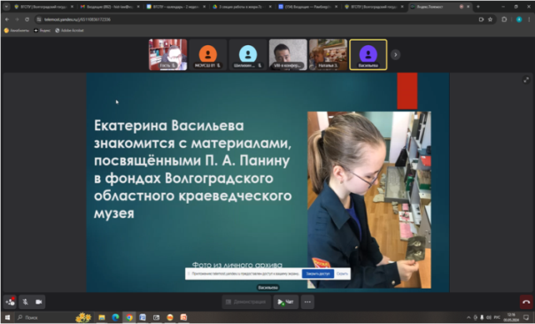The height and width of the screenshot is (324, 535).
Task: Open the Adobe Acrobat bookmark
Action: [69, 30]
